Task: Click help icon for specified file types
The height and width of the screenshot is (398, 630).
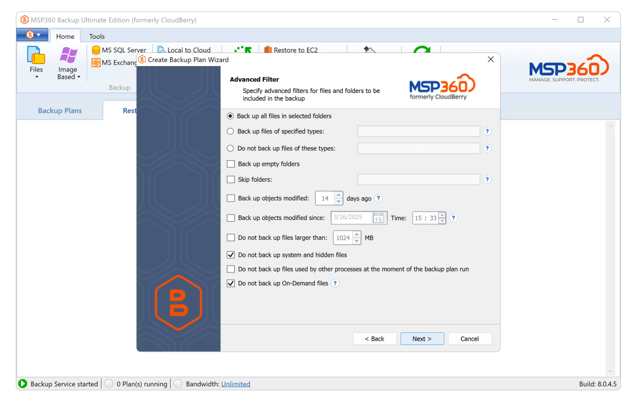Action: point(487,131)
